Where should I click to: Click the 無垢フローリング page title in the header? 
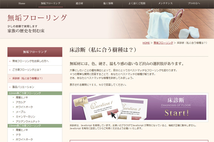coord(37,18)
